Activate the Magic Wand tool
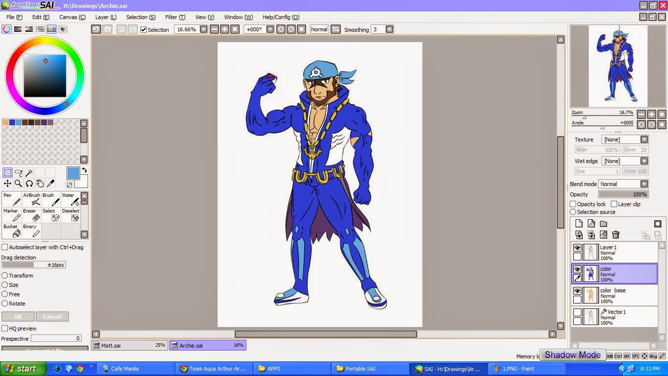This screenshot has width=668, height=376. (29, 173)
